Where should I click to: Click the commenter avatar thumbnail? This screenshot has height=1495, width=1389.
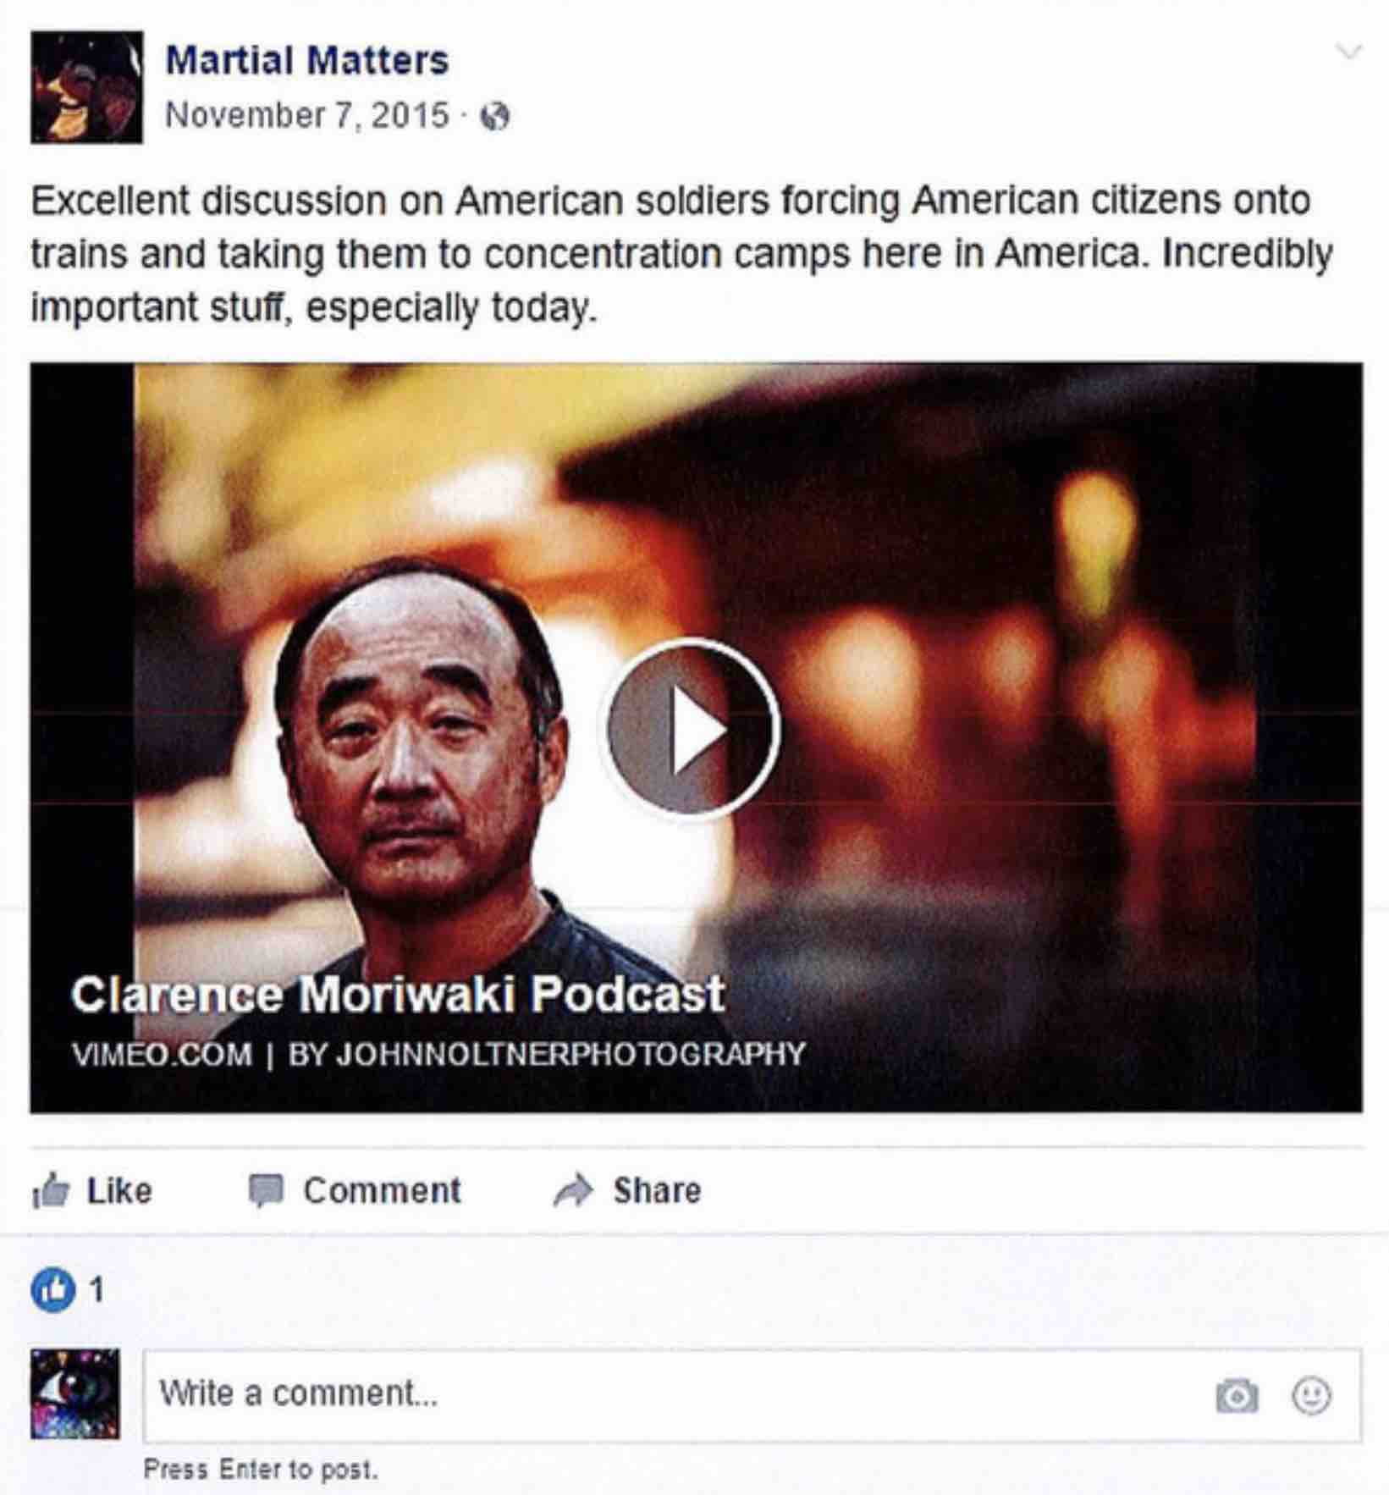point(75,1394)
